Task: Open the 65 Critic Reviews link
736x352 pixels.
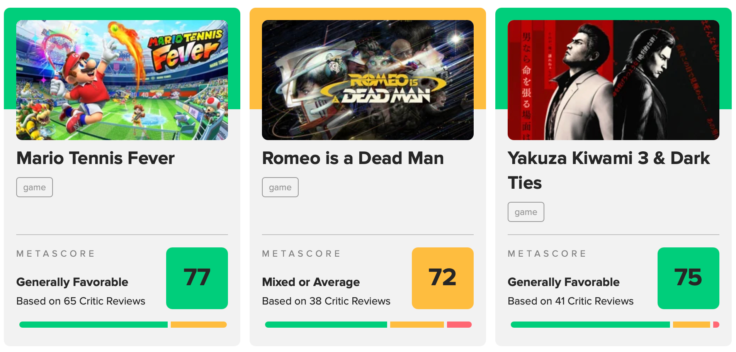Action: [x=81, y=301]
